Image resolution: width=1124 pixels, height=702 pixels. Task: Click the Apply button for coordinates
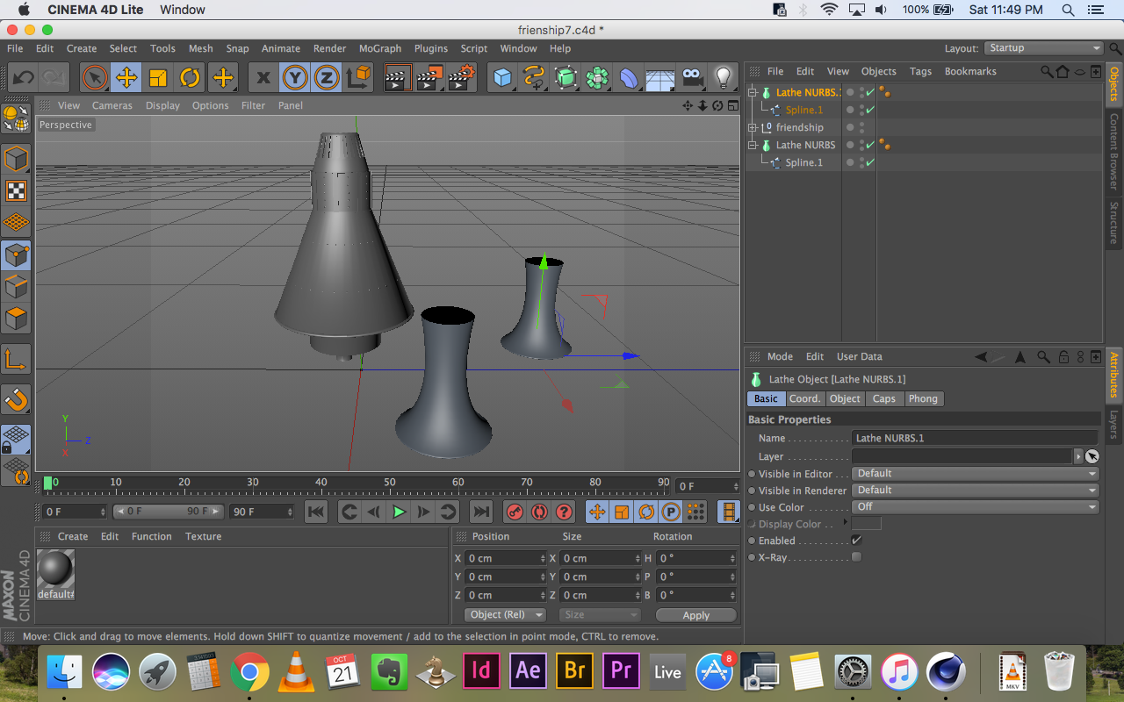[x=695, y=614]
